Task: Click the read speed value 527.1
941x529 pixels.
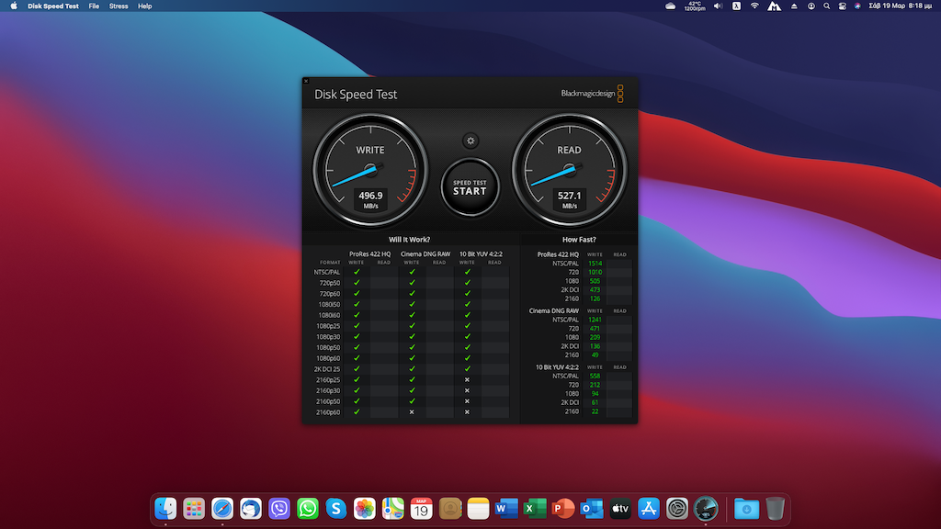Action: click(x=569, y=196)
